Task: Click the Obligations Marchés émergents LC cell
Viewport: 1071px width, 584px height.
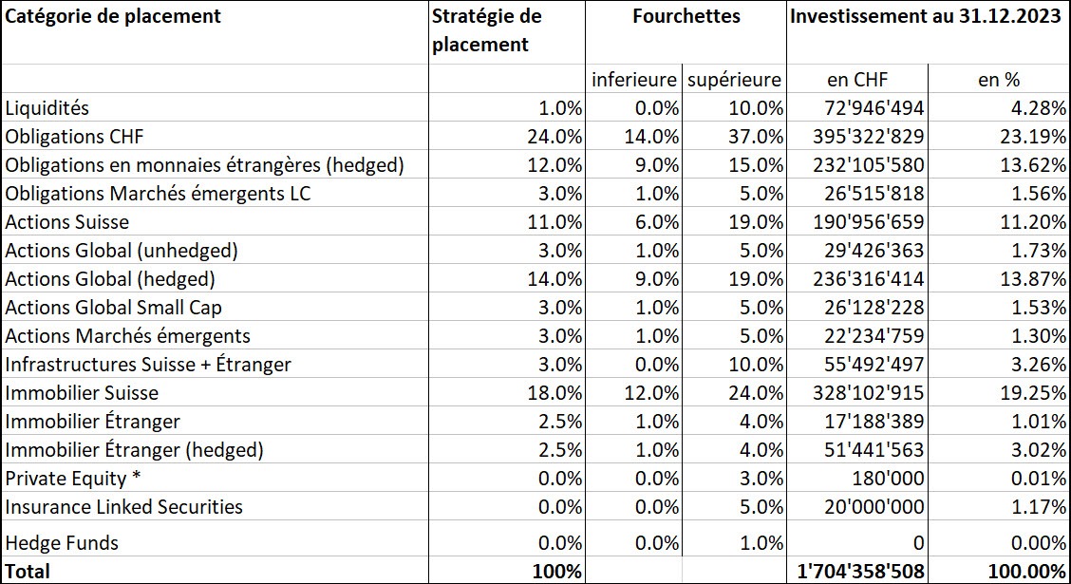Action: [x=215, y=194]
